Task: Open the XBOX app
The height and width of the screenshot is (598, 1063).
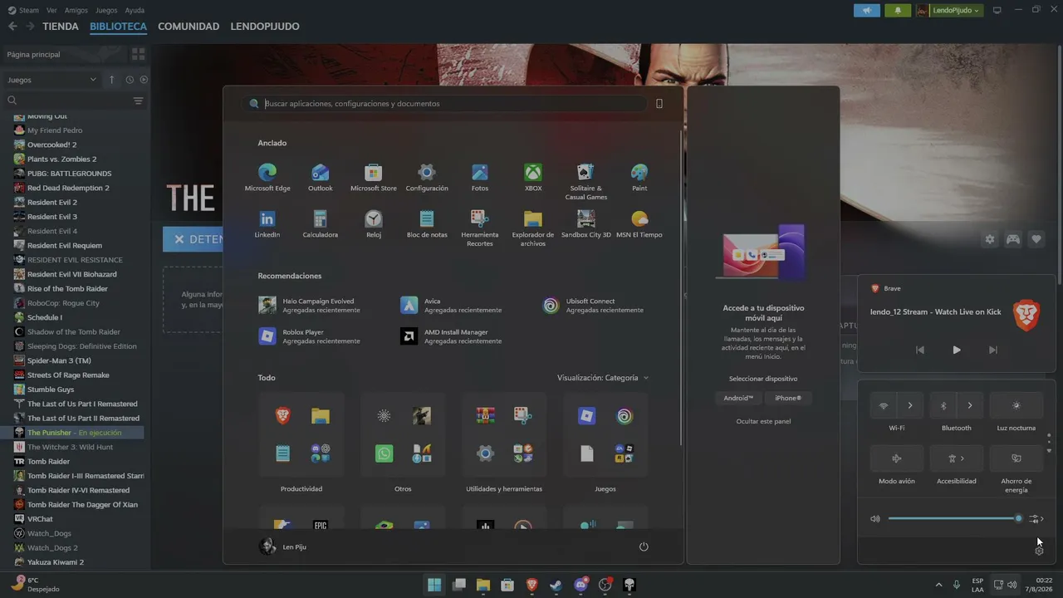Action: [x=533, y=178]
